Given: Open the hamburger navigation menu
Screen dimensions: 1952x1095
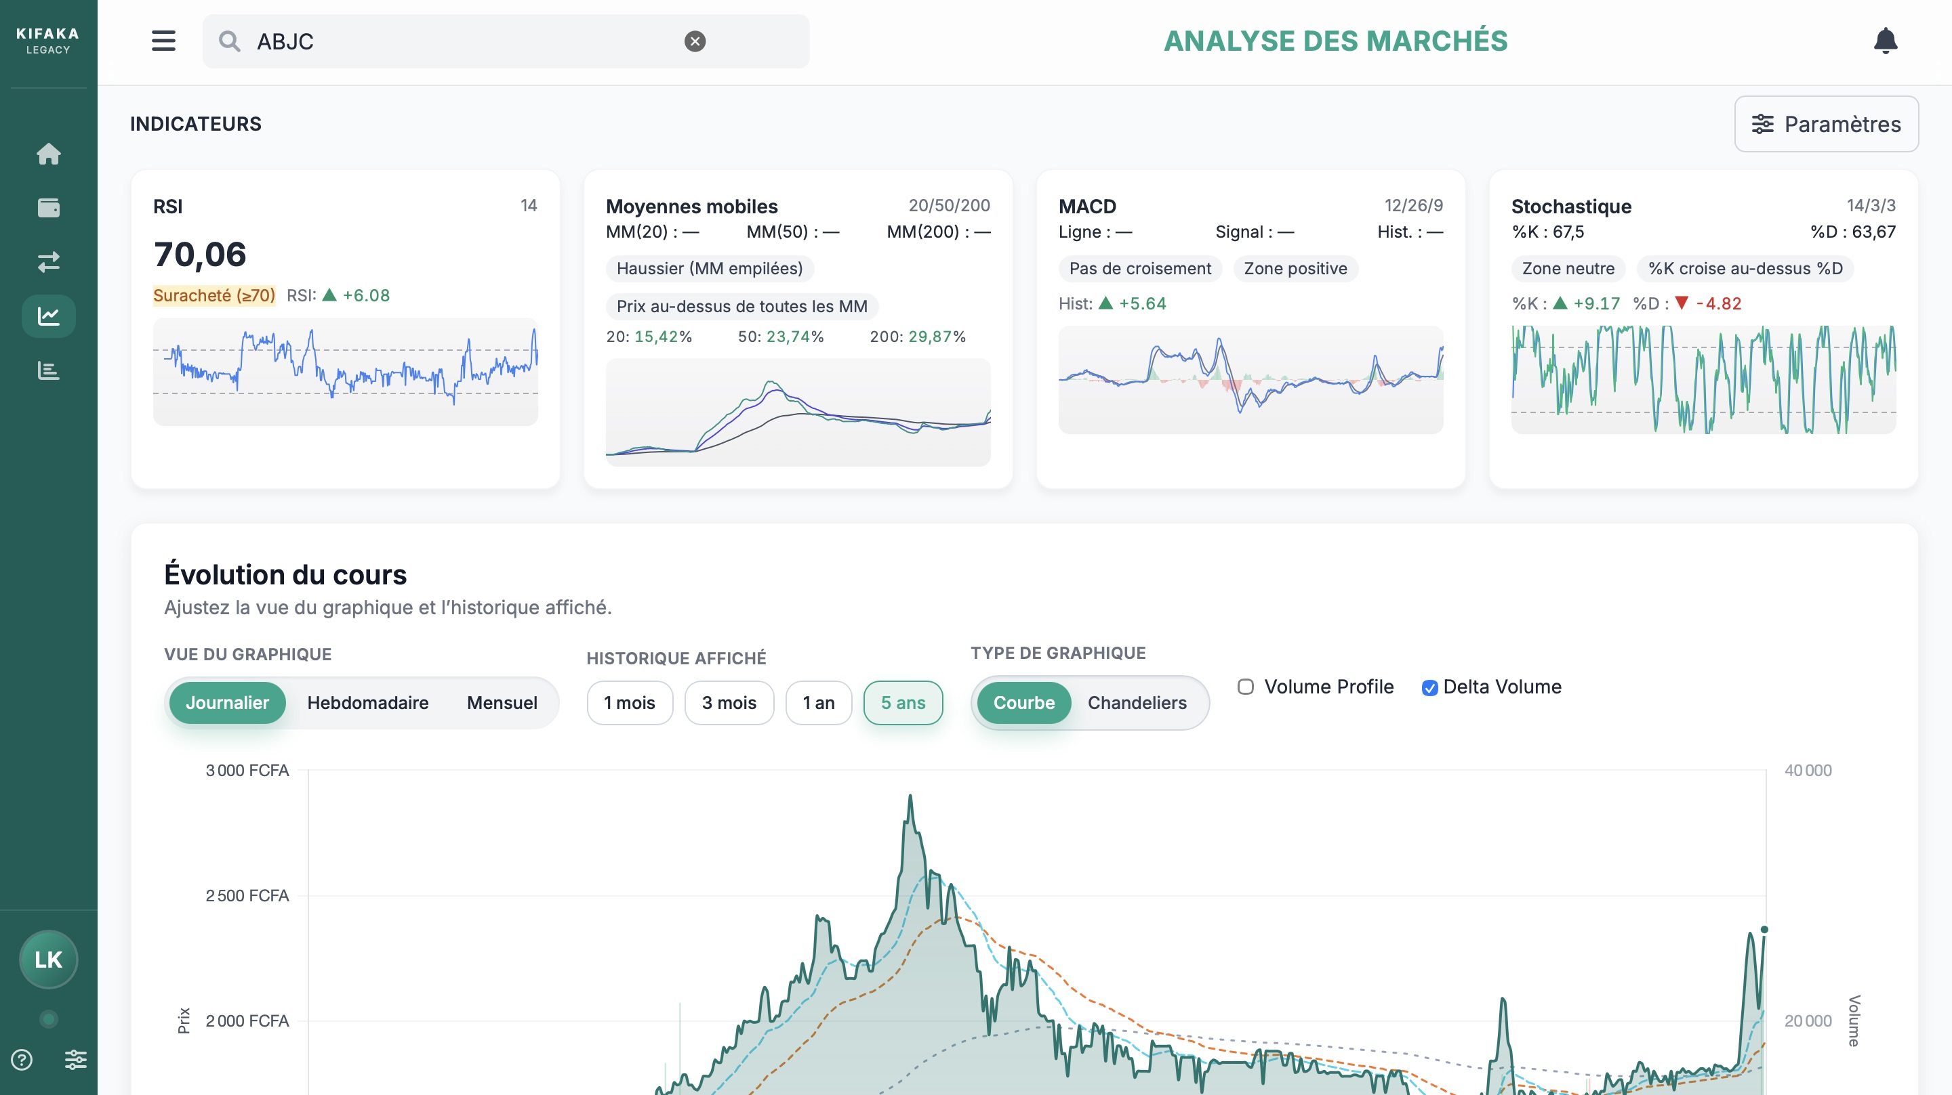Looking at the screenshot, I should [x=162, y=41].
